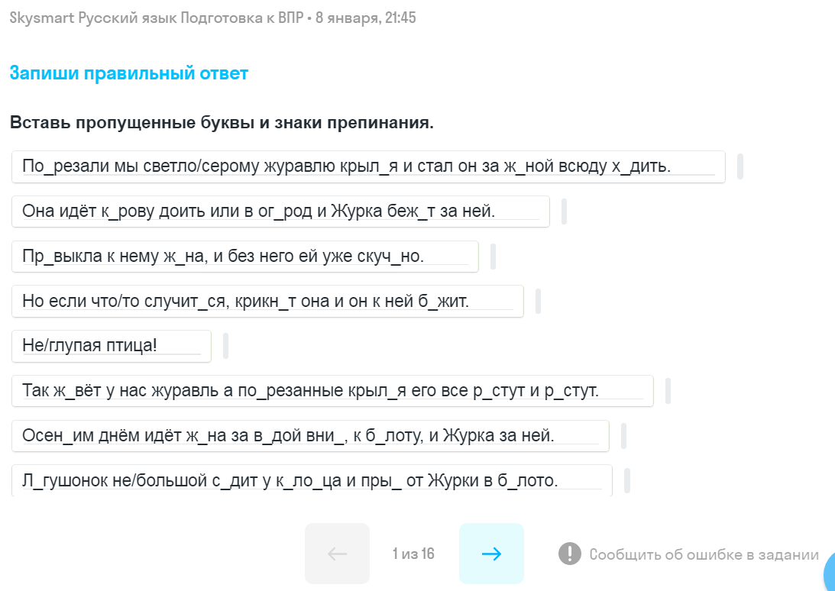Click the '1 из 16' page counter
This screenshot has height=591, width=835.
[413, 554]
